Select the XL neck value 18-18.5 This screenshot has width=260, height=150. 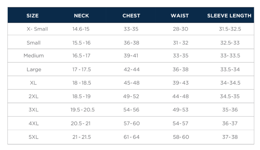(x=81, y=83)
